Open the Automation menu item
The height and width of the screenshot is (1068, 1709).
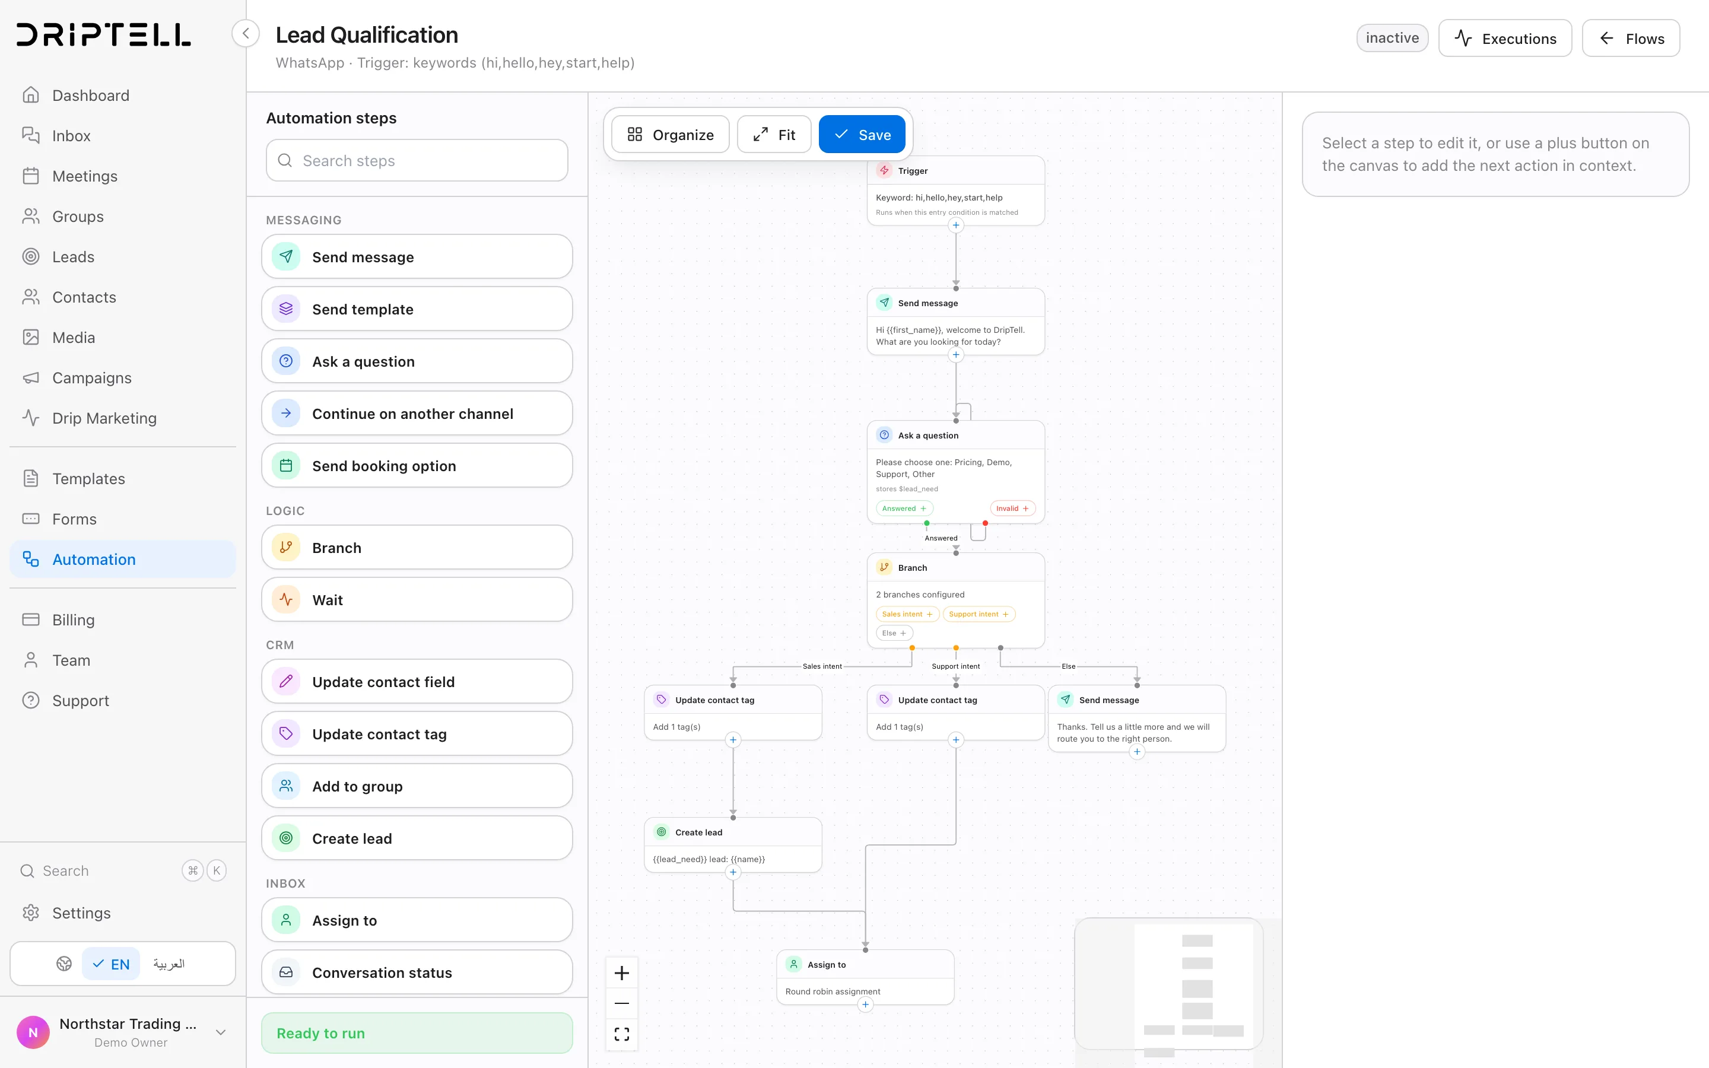122,559
